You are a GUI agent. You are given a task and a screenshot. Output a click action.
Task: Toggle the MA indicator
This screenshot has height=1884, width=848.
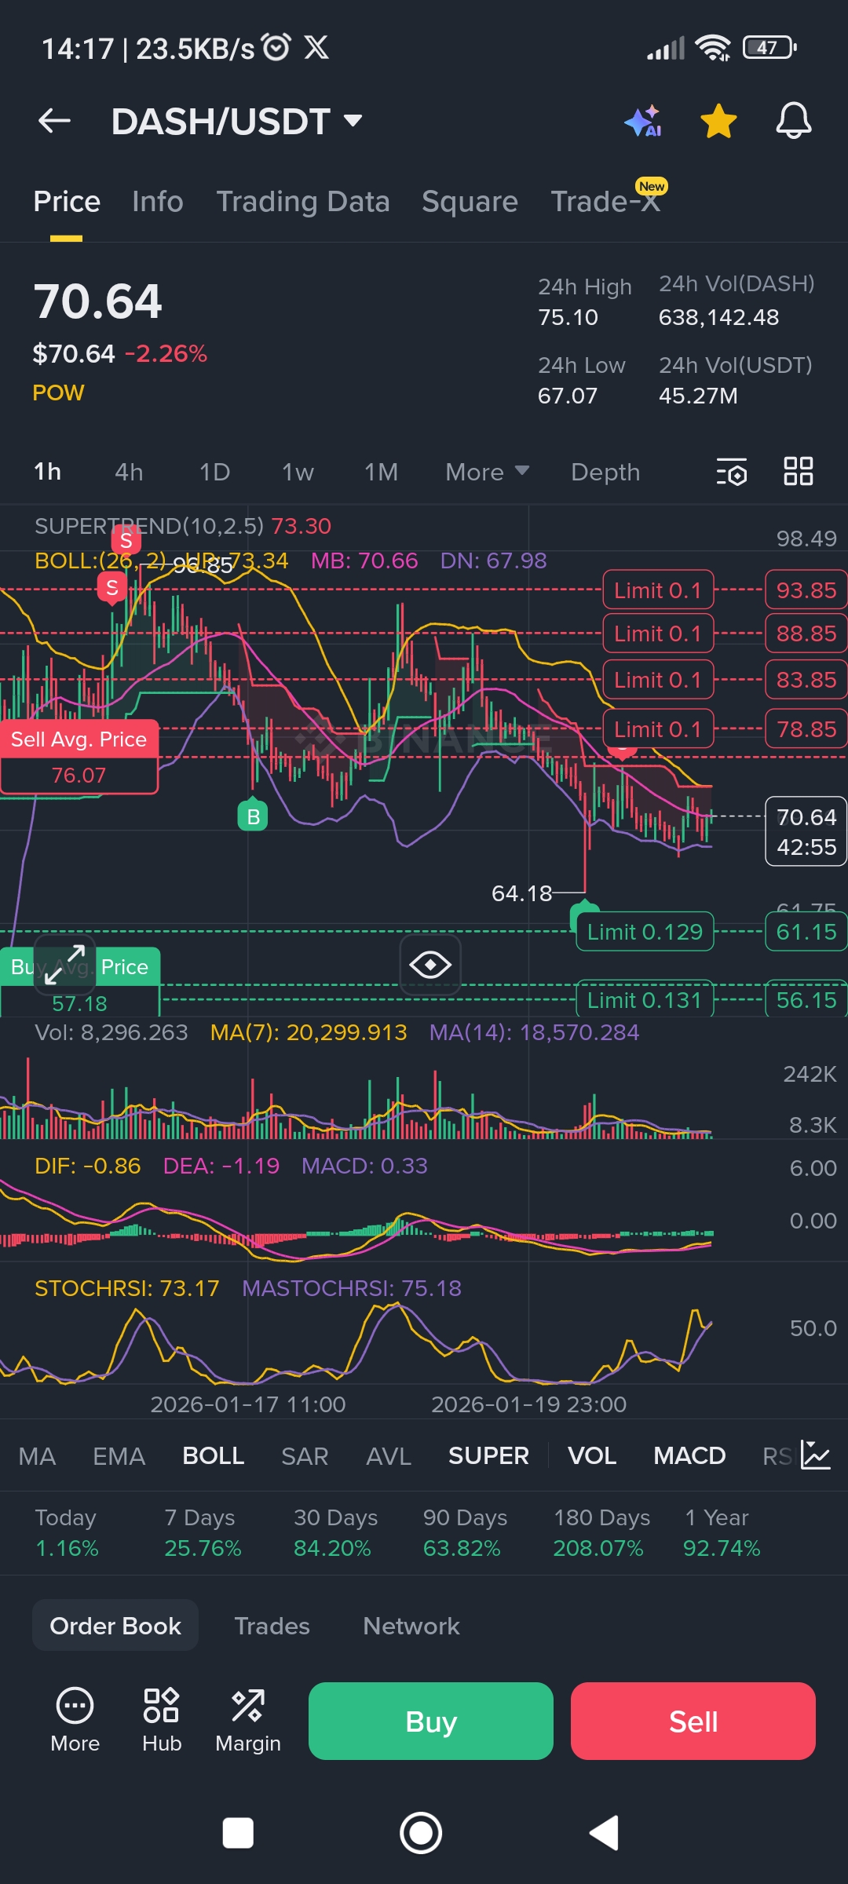(37, 1456)
